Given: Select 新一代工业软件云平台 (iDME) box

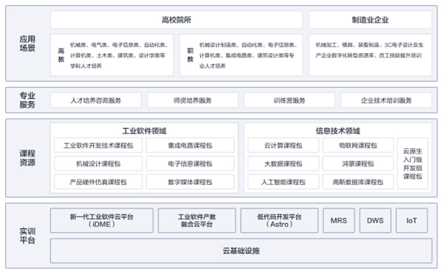Looking at the screenshot, I should pos(102,220).
